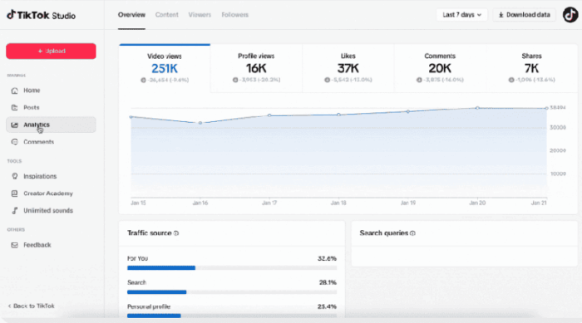Select the Likes metric card
Screen dimensions: 582x323
[348, 68]
